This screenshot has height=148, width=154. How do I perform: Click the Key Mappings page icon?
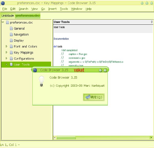point(11,53)
